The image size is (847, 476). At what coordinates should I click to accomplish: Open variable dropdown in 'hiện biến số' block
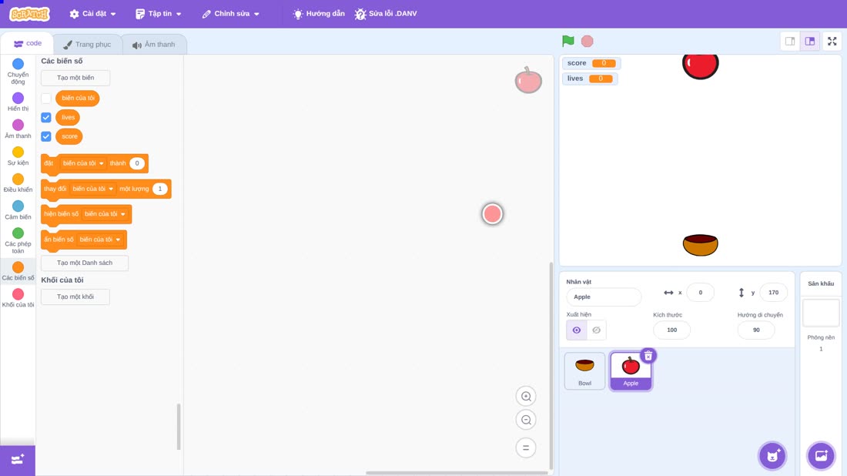[x=105, y=214]
